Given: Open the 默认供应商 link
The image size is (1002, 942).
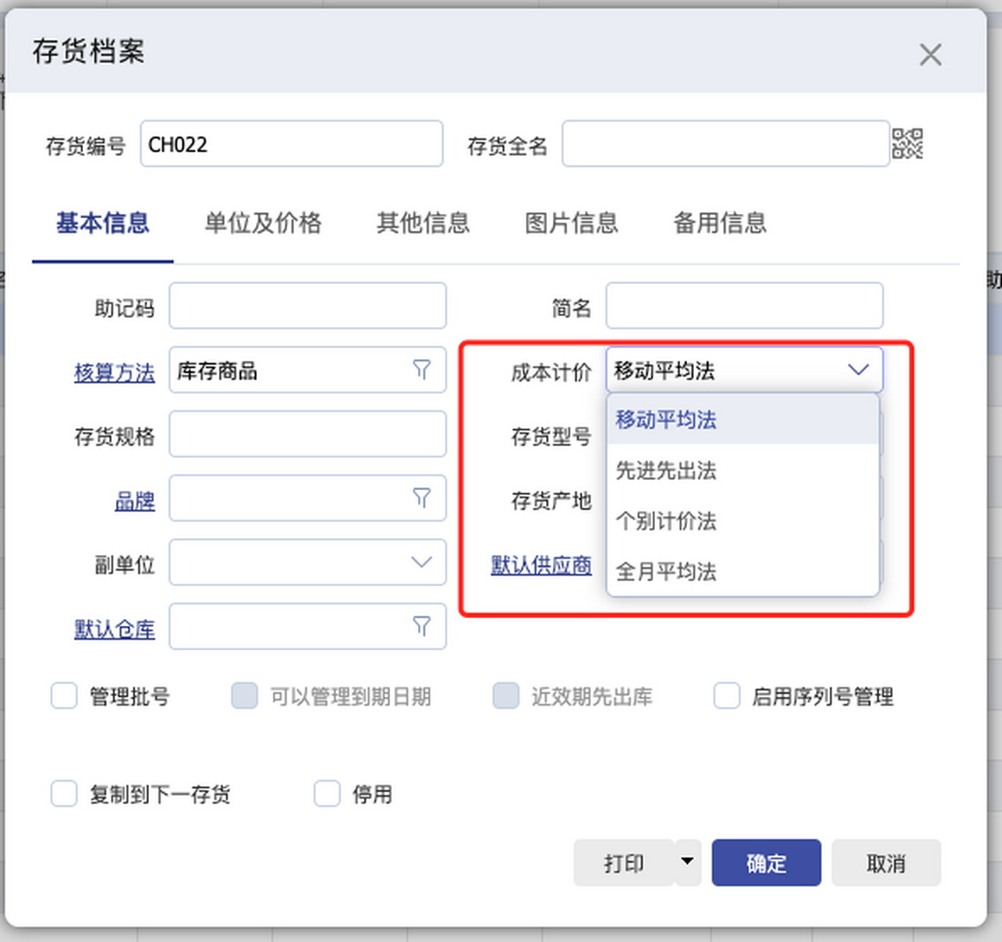Looking at the screenshot, I should pos(541,565).
